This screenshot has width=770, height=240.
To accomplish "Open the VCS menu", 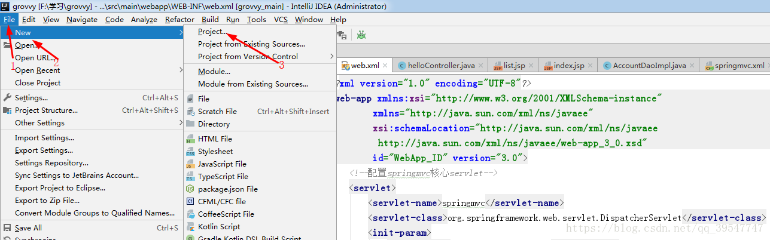I will (281, 20).
